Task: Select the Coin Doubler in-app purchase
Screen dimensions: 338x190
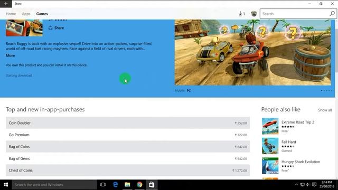Action: click(x=128, y=123)
